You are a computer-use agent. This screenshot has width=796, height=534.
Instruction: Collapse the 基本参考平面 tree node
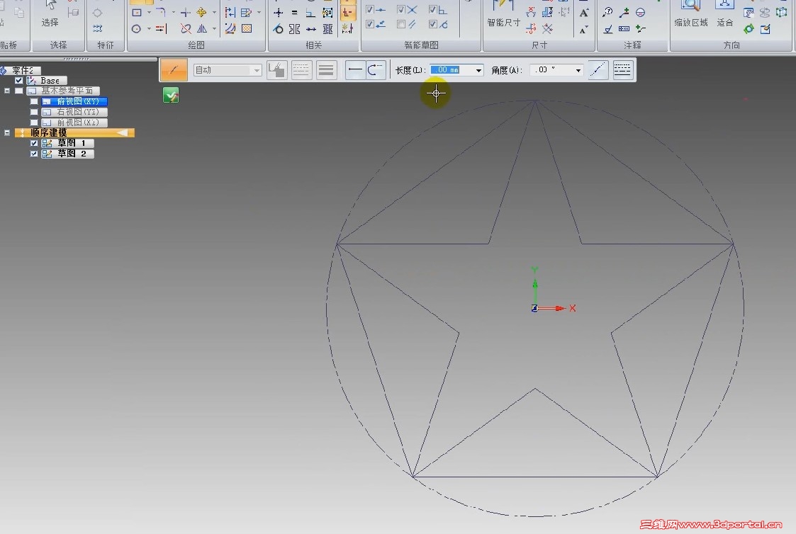(7, 91)
